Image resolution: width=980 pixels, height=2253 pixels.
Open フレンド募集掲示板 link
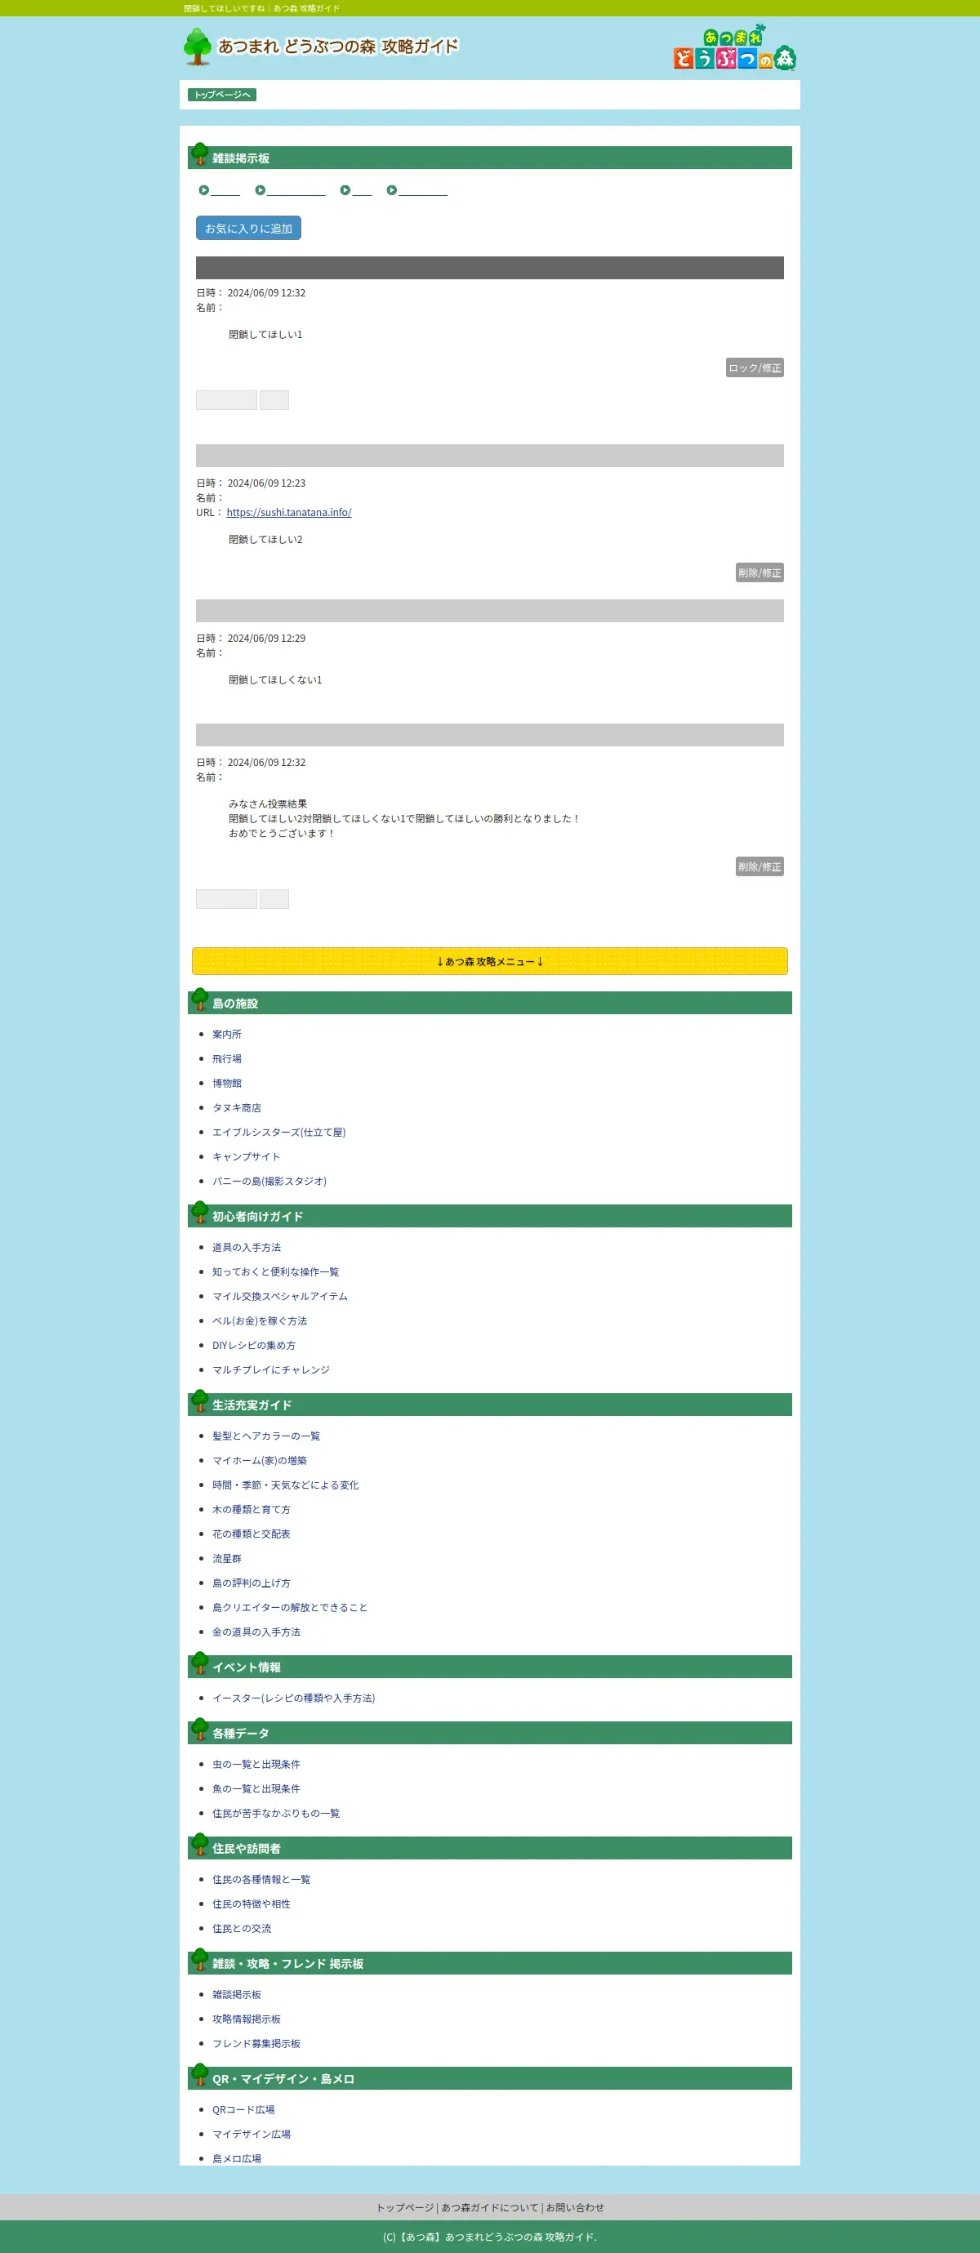(256, 2044)
